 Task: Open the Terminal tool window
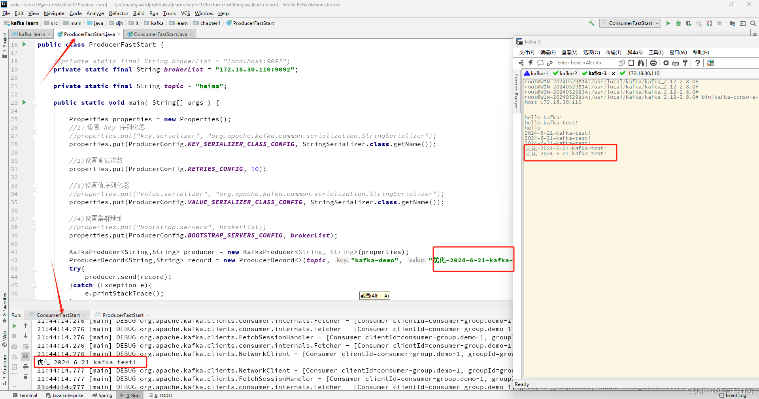point(25,395)
